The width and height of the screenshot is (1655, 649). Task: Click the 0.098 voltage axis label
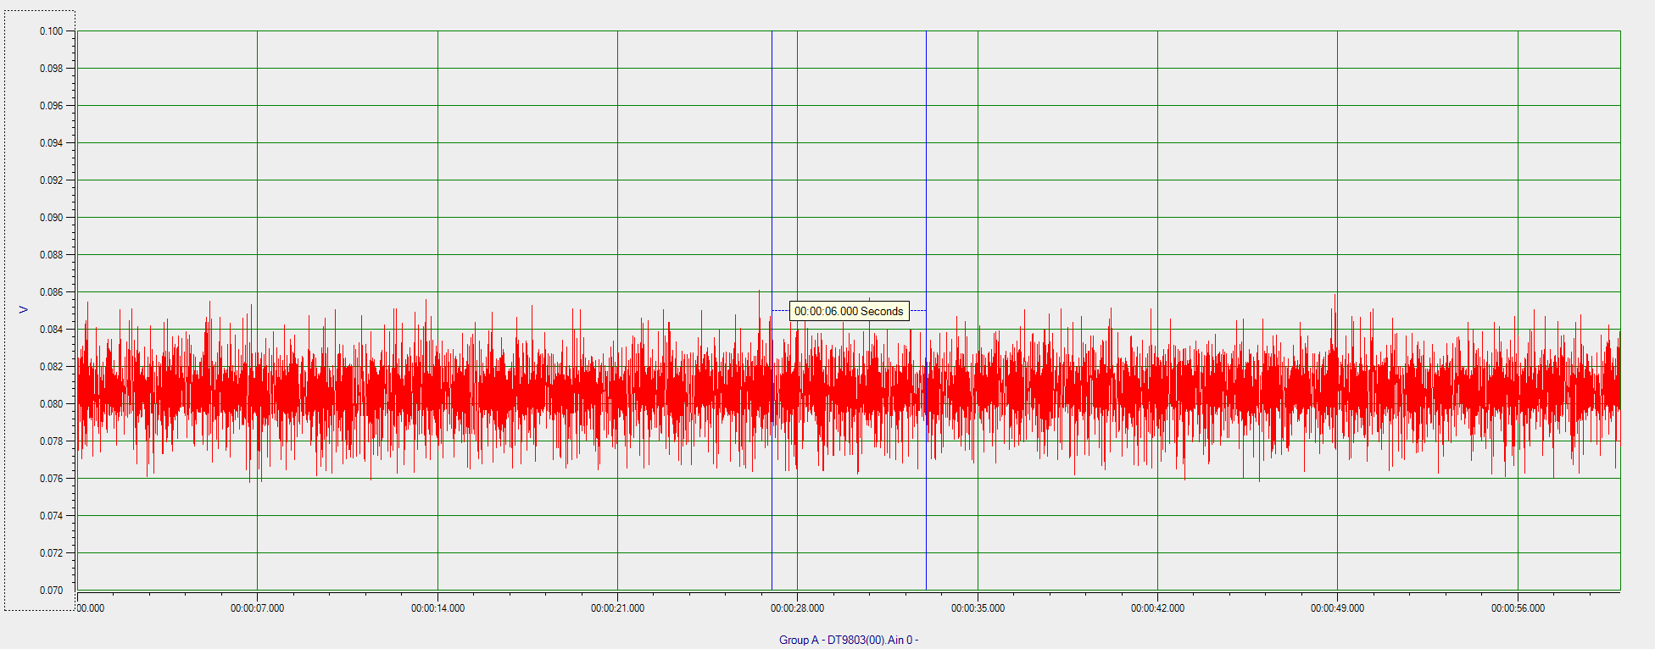click(x=51, y=69)
